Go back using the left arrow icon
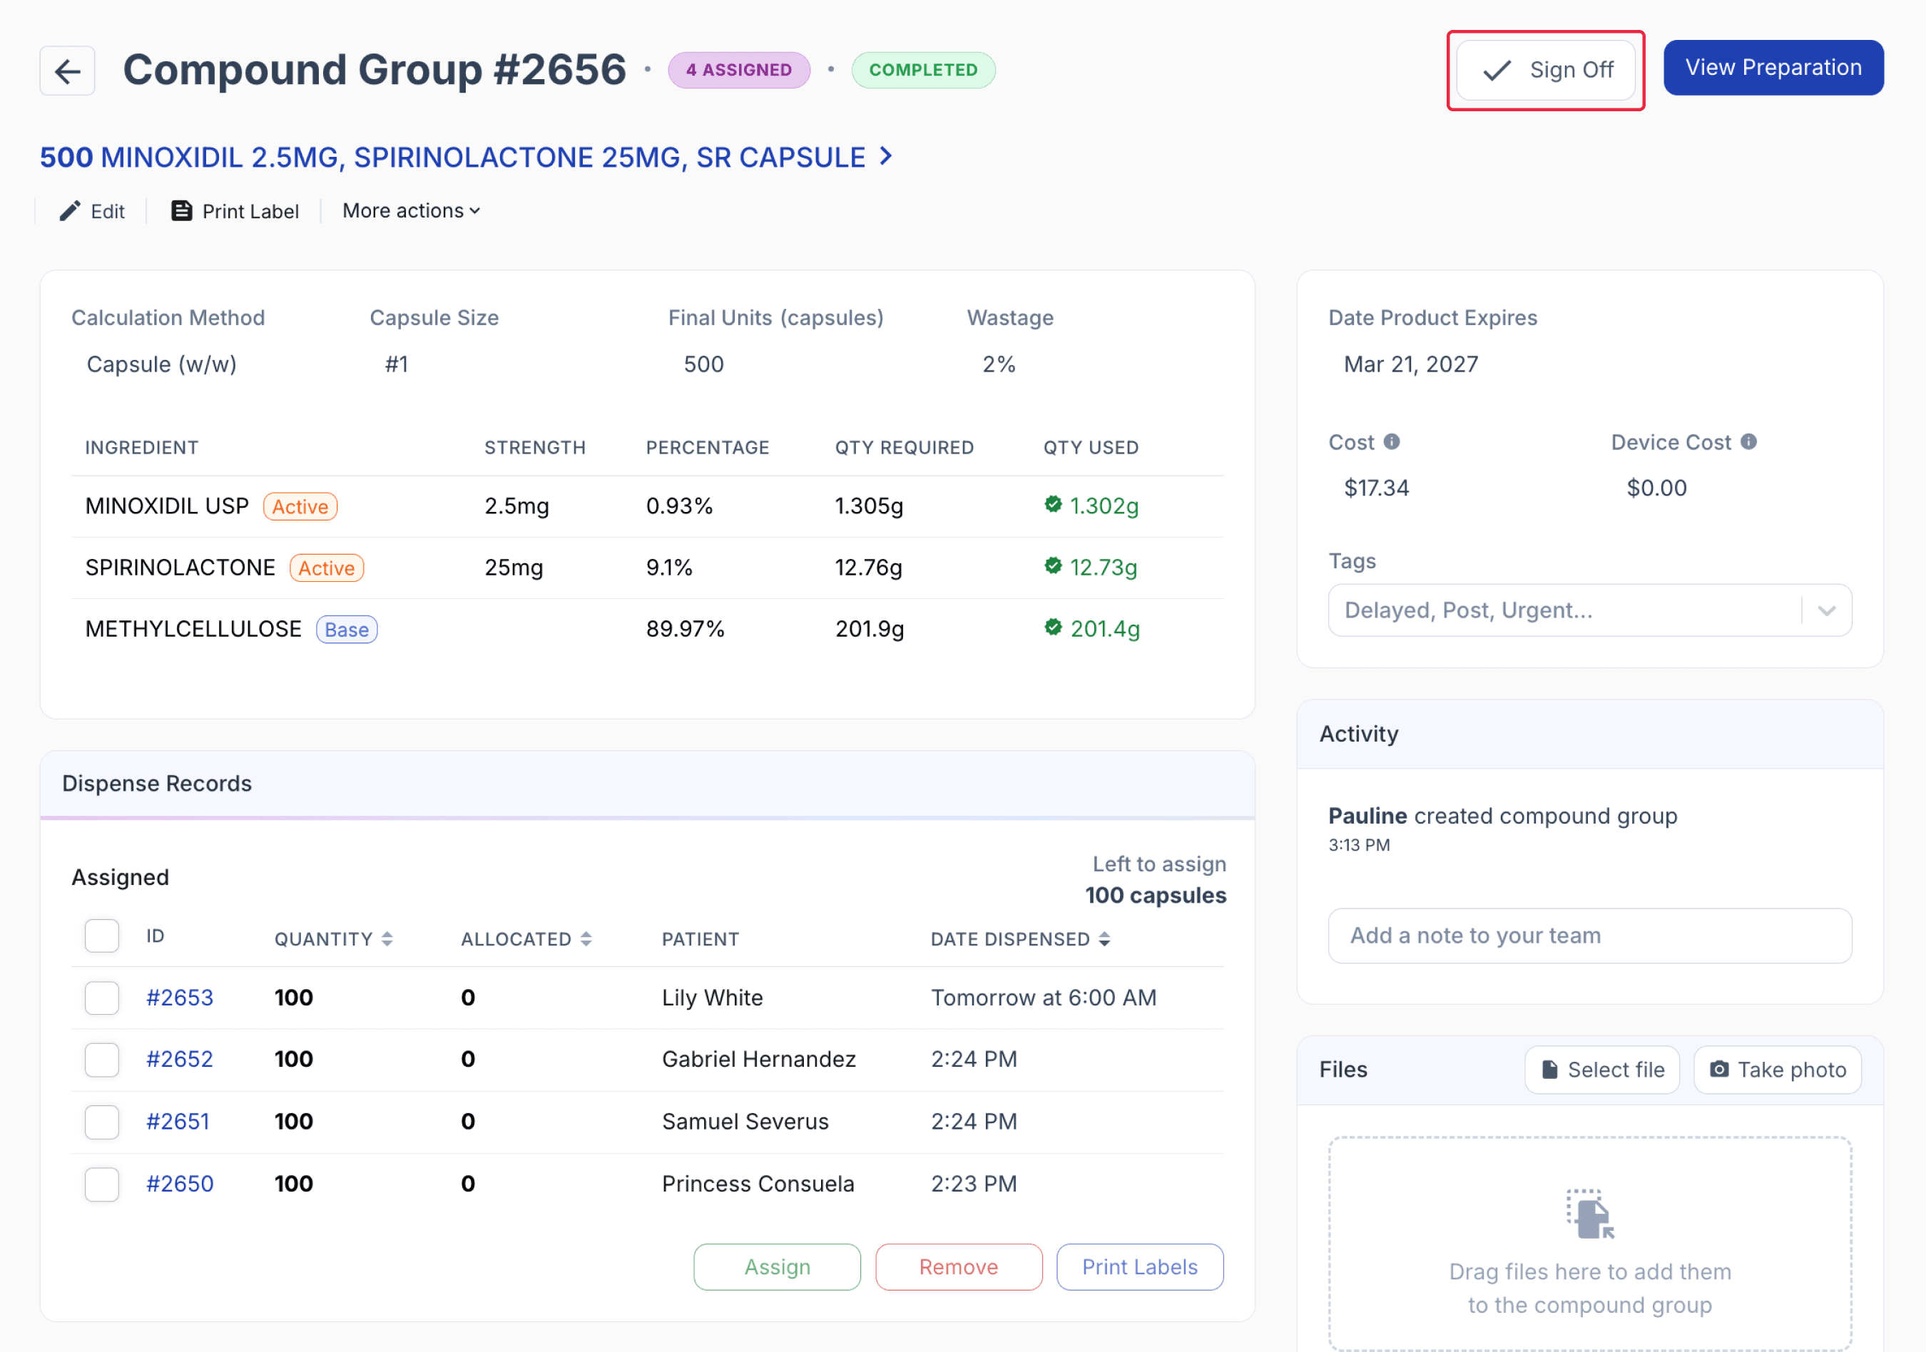This screenshot has height=1352, width=1926. pyautogui.click(x=67, y=71)
